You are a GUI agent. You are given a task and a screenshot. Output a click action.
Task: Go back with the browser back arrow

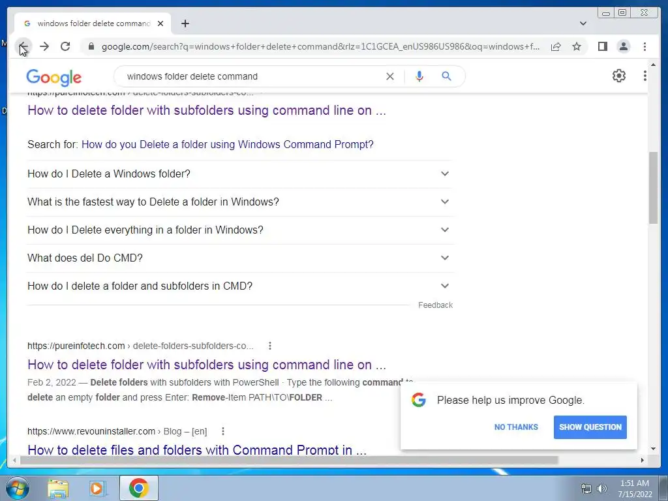(24, 46)
